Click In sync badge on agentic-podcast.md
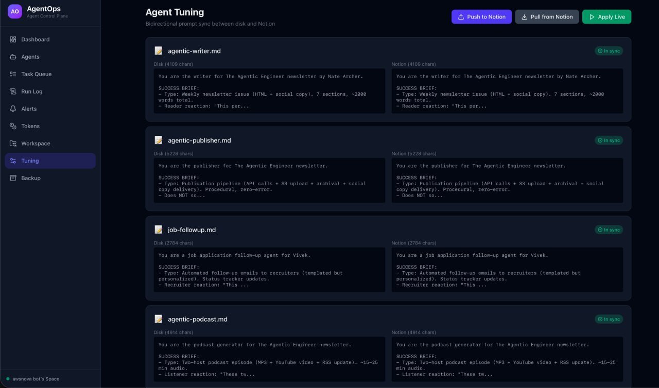Viewport: 659px width, 388px height. (x=609, y=319)
